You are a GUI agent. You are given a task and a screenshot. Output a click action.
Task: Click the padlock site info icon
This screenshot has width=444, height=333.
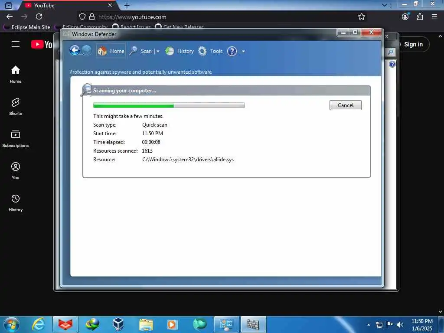[x=92, y=17]
